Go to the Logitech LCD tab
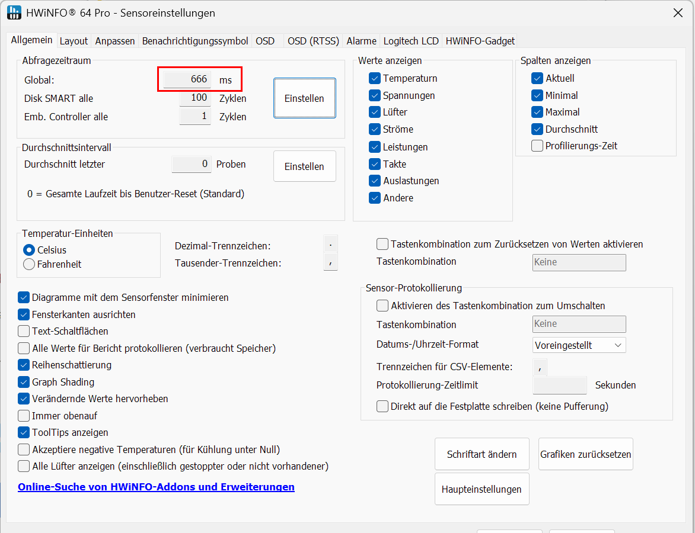The image size is (695, 533). point(411,41)
